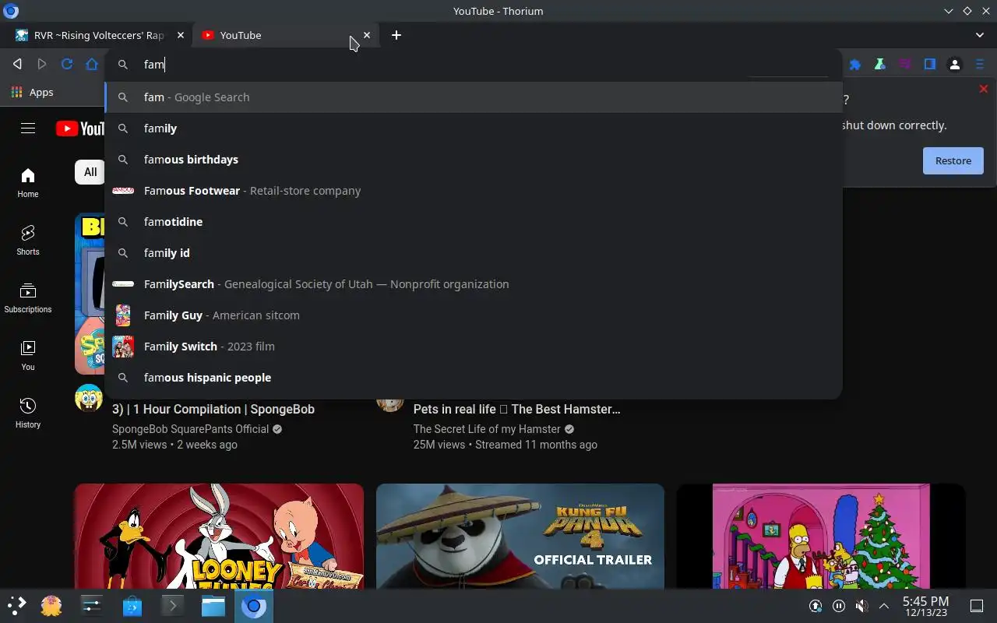Open the application launcher in the taskbar
This screenshot has width=997, height=623.
point(16,606)
